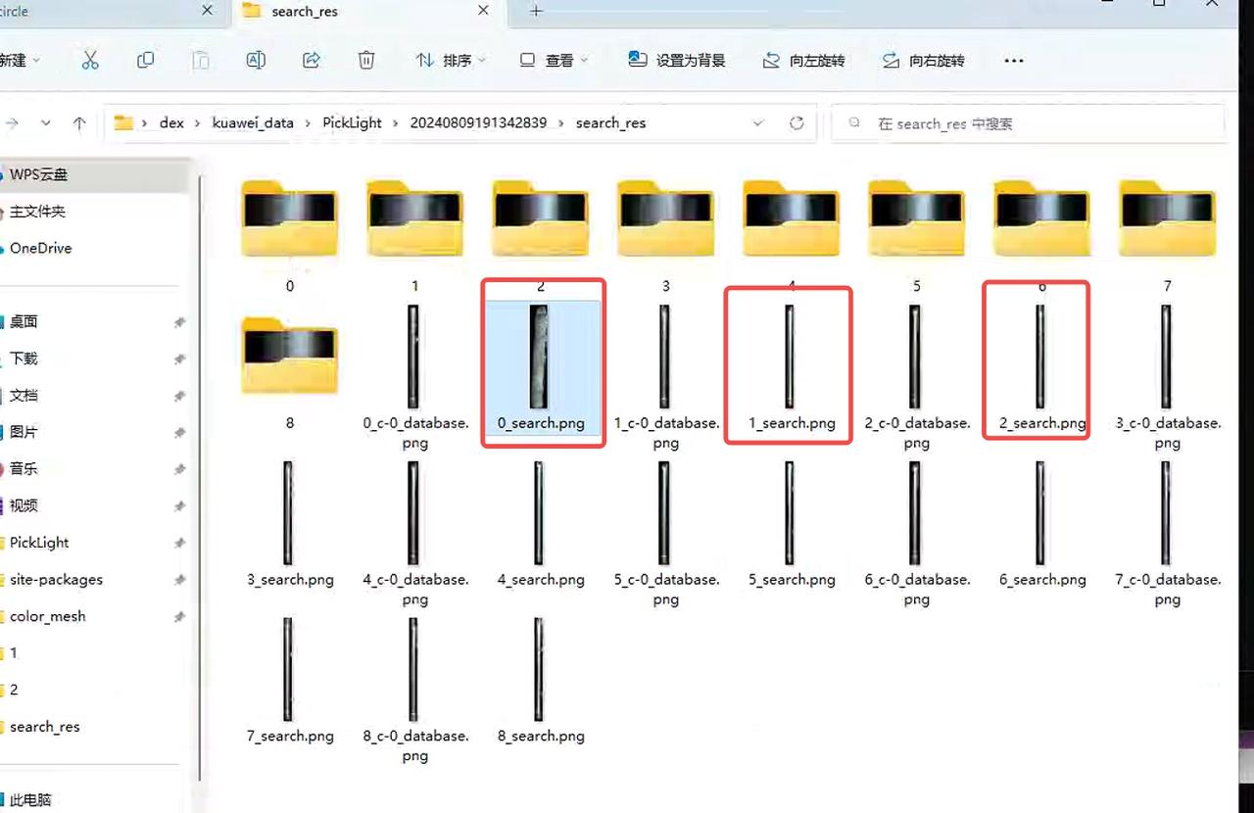
Task: Click the 设置为背景 button
Action: 677,61
